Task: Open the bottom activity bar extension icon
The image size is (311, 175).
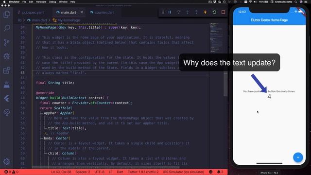Action: pos(6,112)
